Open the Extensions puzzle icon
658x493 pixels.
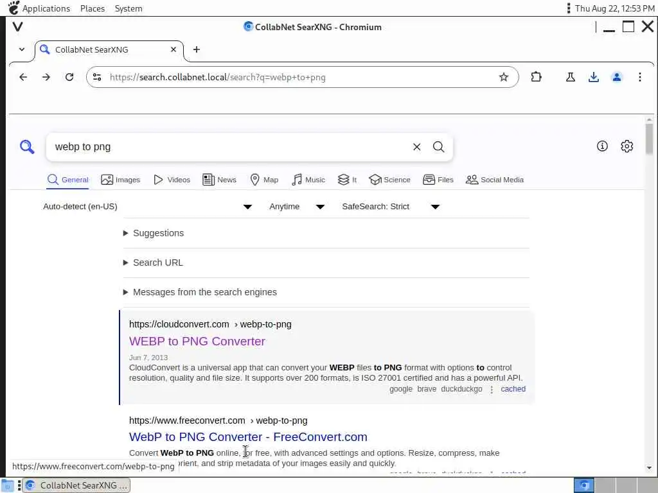536,77
